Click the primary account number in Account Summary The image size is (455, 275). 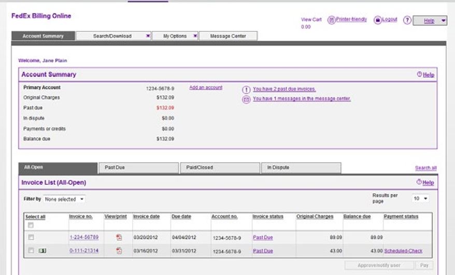(x=160, y=89)
